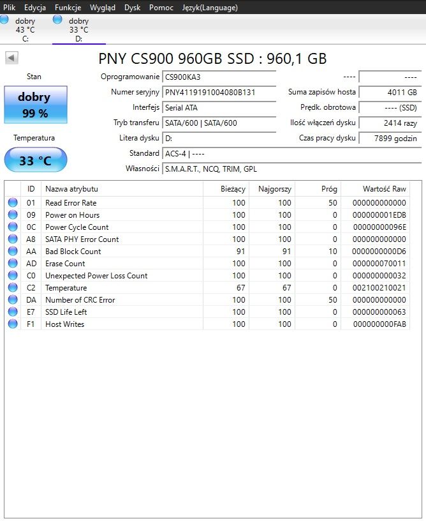Click the Bieżący column header

(x=226, y=189)
